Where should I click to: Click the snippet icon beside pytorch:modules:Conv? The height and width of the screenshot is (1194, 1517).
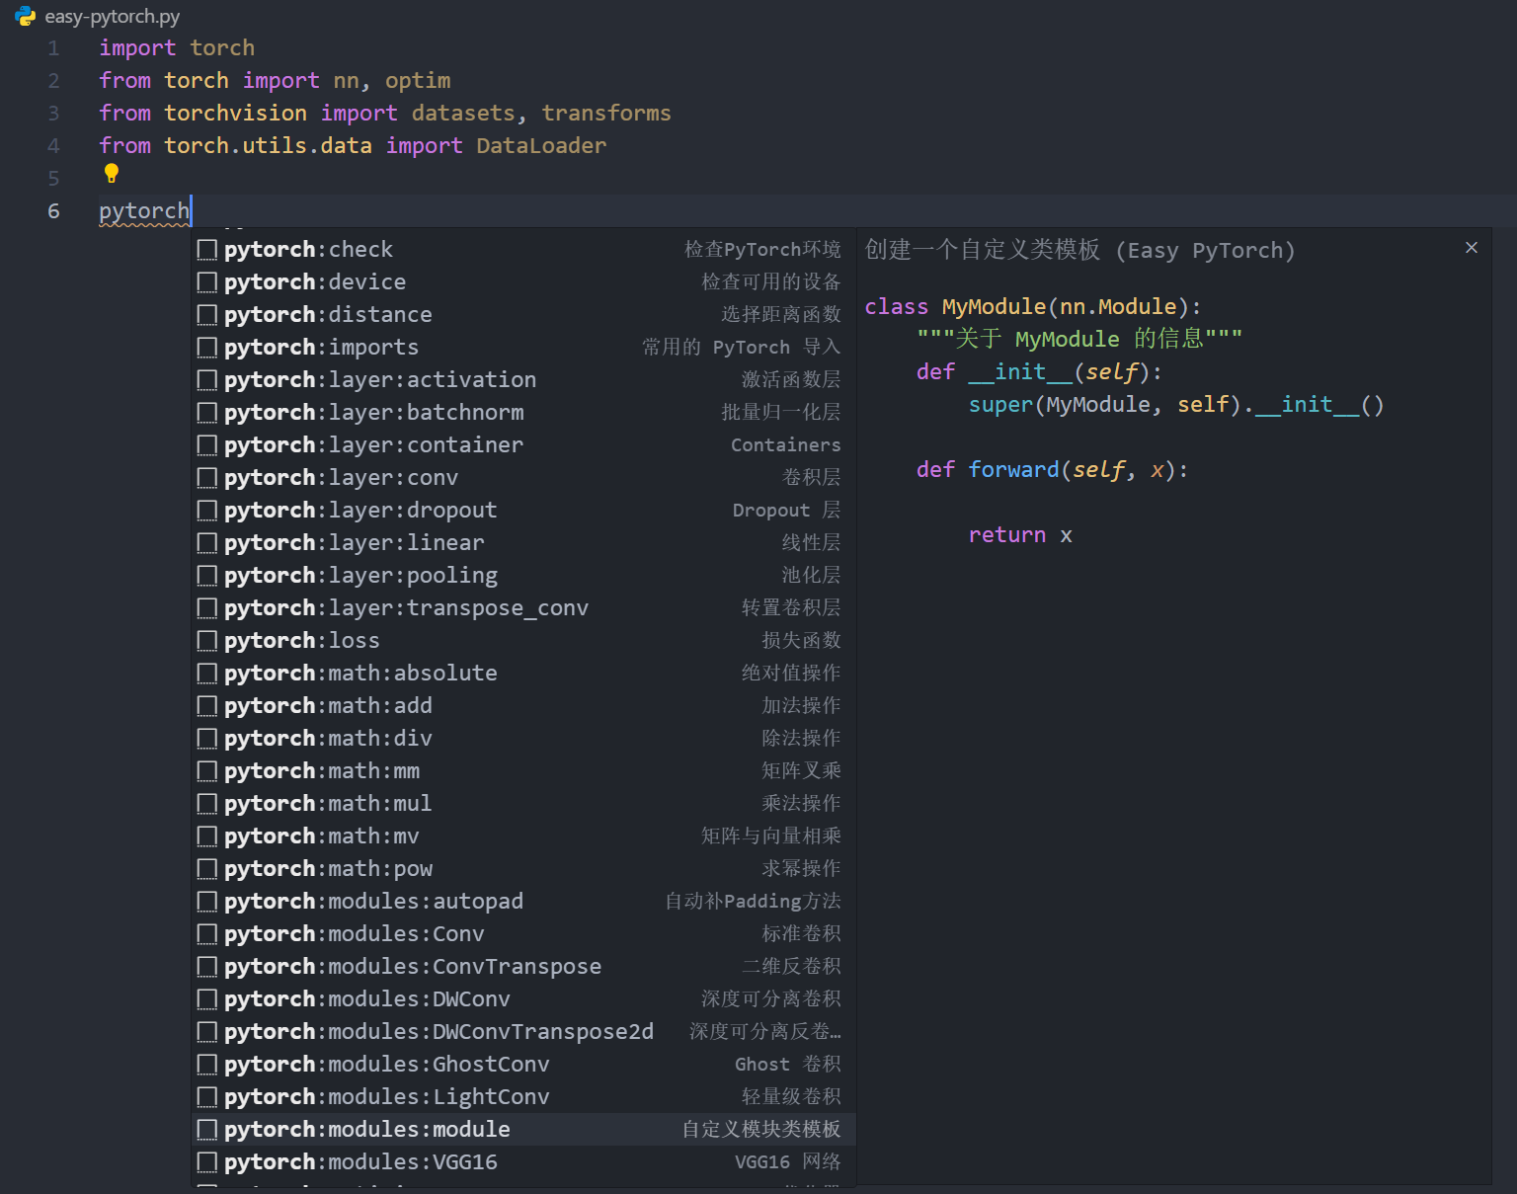(207, 934)
